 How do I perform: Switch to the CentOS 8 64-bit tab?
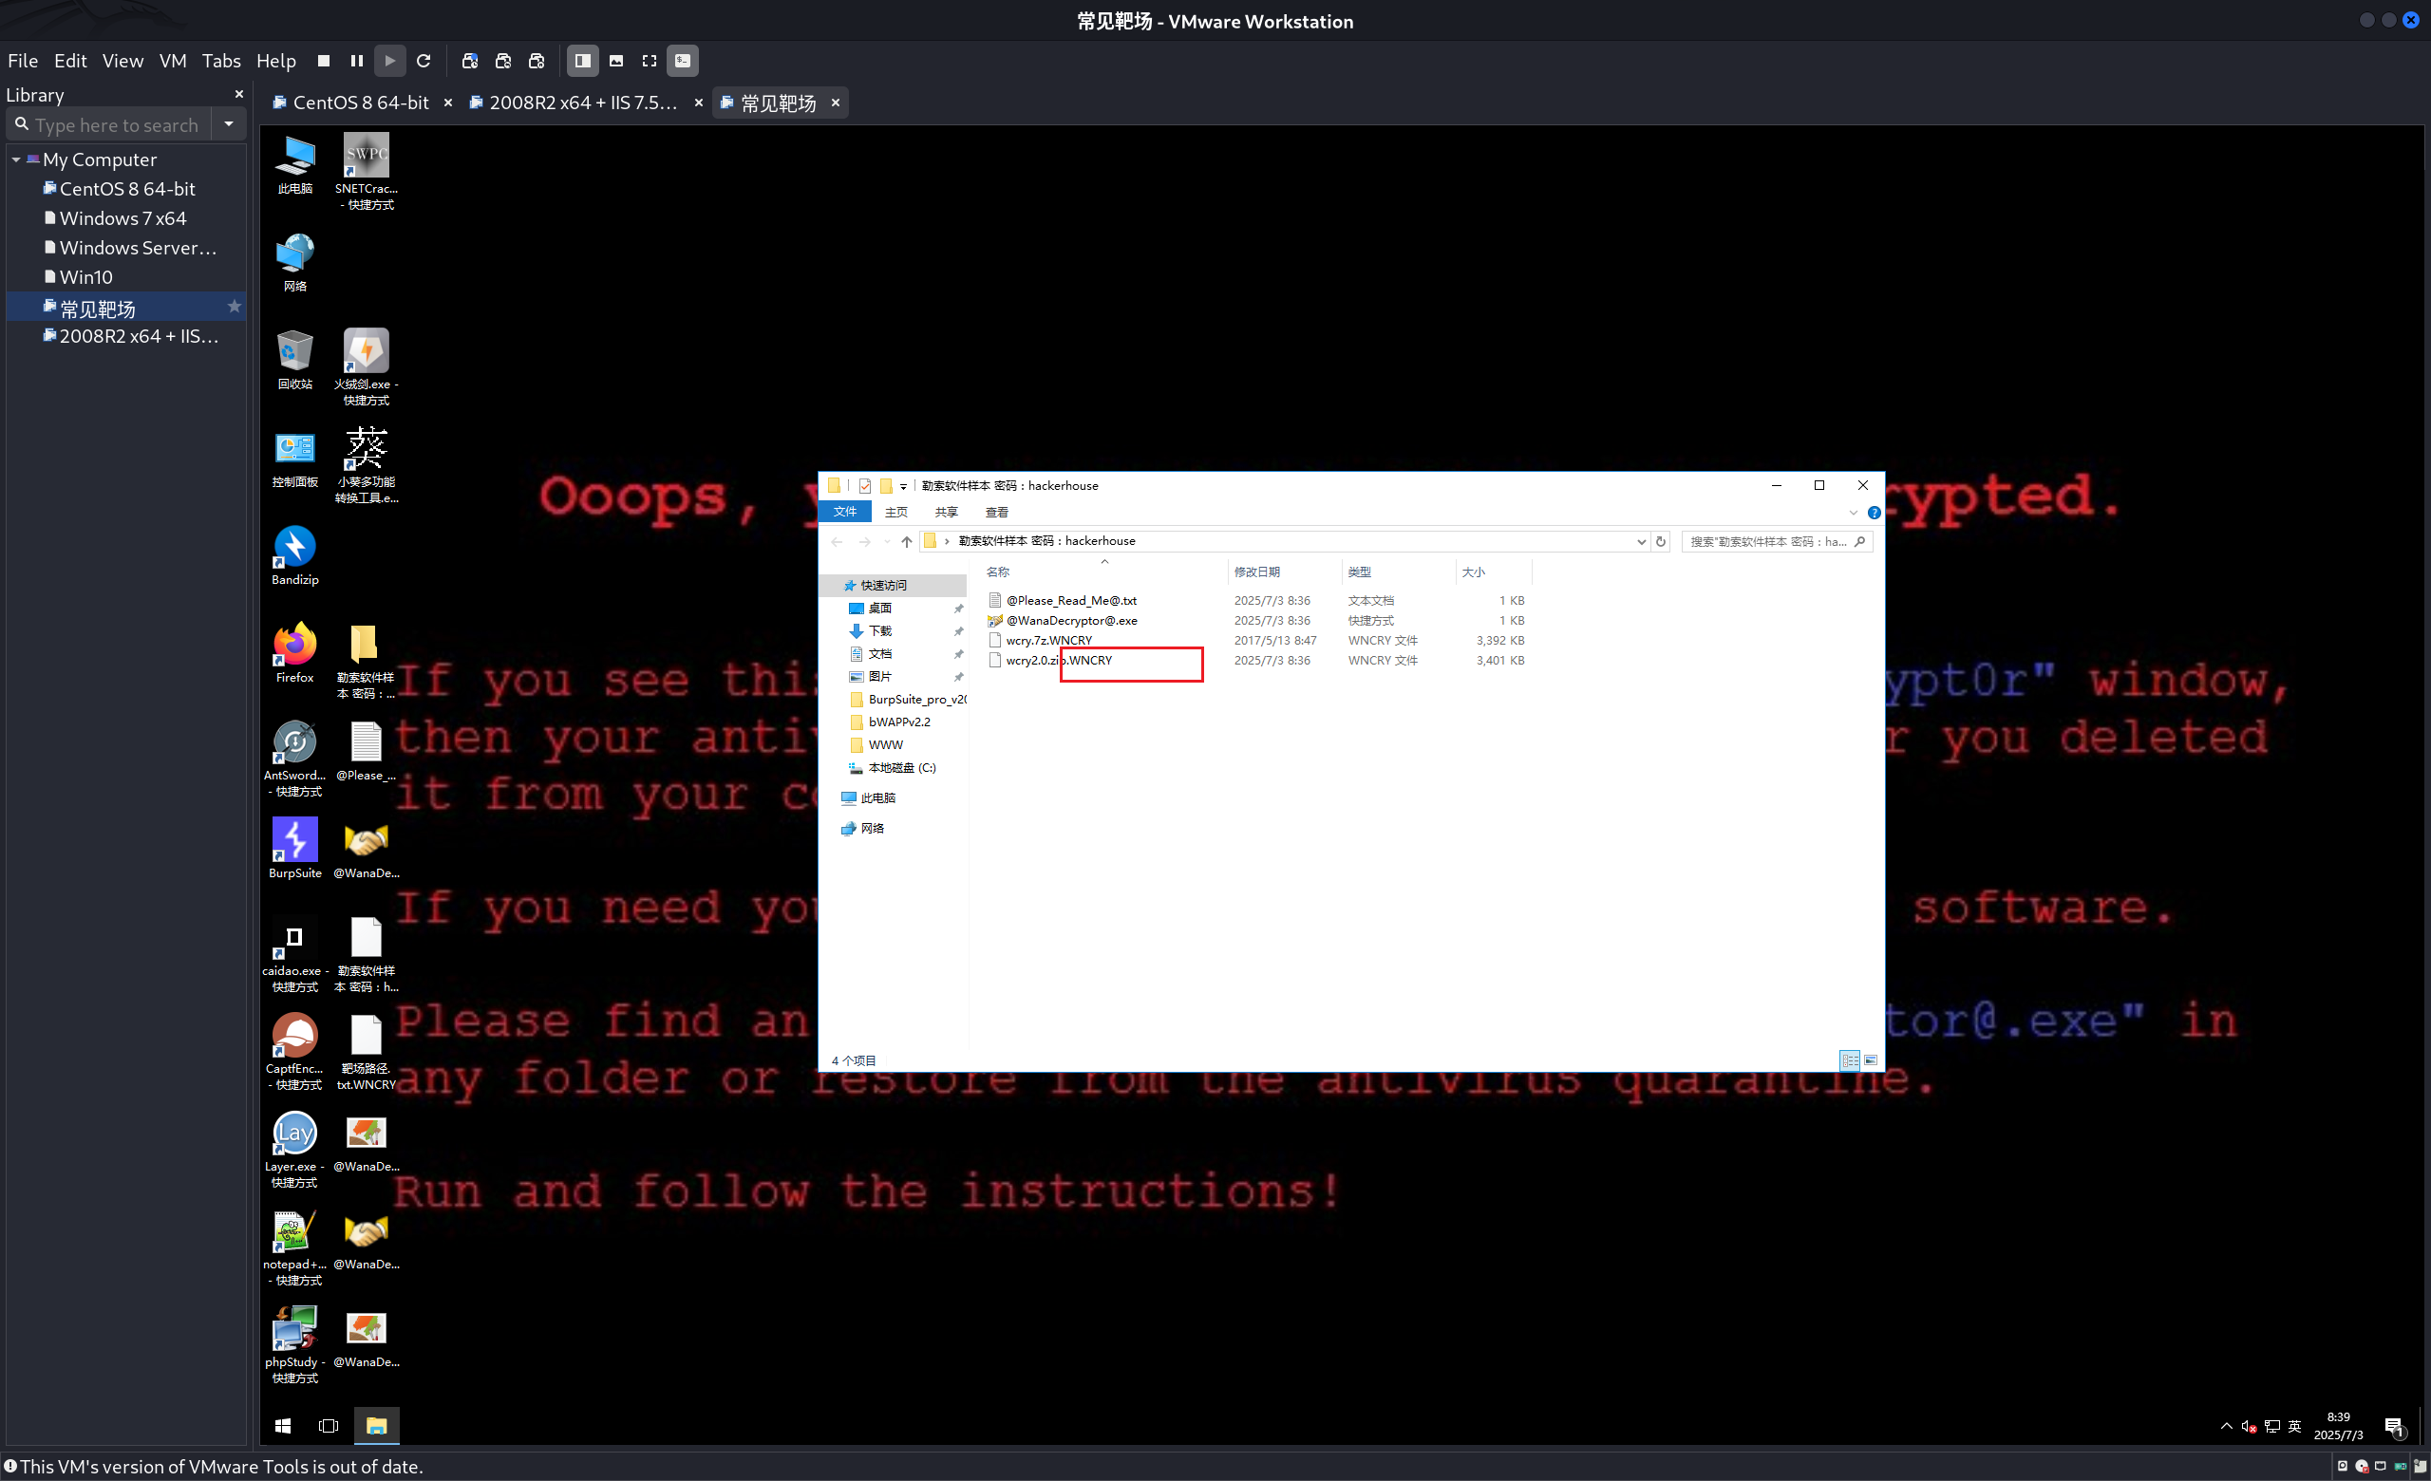pyautogui.click(x=360, y=103)
